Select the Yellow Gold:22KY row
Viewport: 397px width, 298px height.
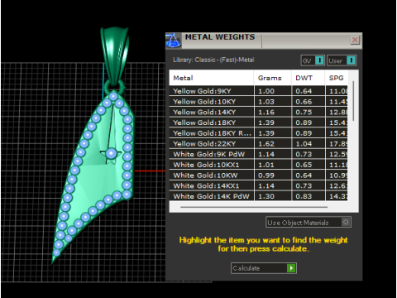pos(258,143)
